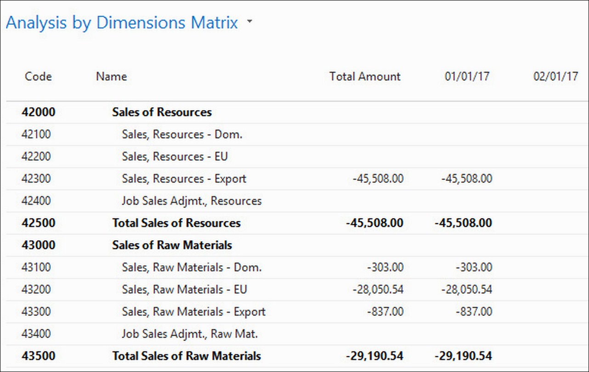Select Sales, Raw Materials - EU name
This screenshot has height=372, width=589.
click(x=184, y=289)
